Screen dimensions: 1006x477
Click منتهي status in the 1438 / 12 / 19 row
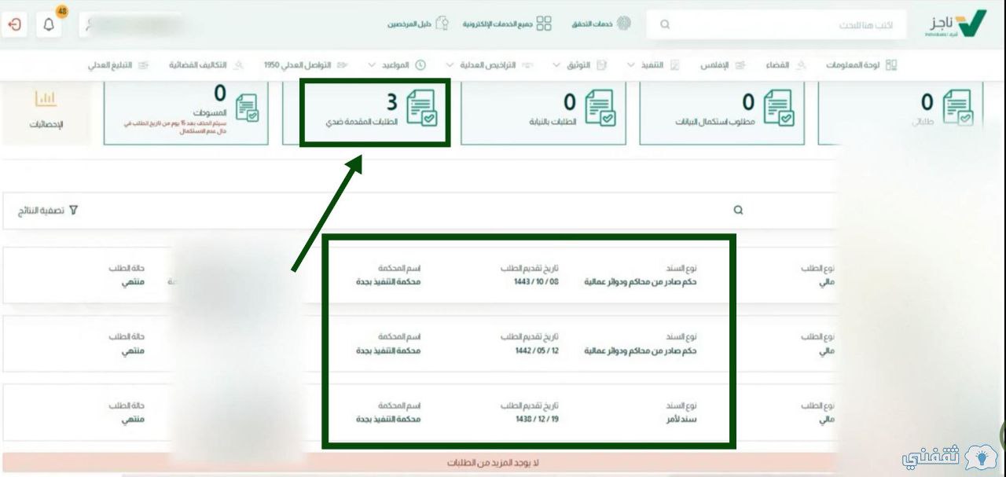[x=133, y=420]
